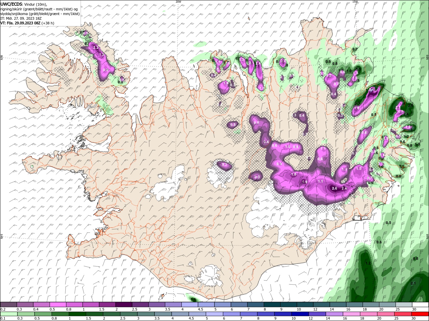Image resolution: width=429 pixels, height=321 pixels.
Task: Select the dark purple snow swatch between 2 and 2.5
Action: [x=124, y=305]
